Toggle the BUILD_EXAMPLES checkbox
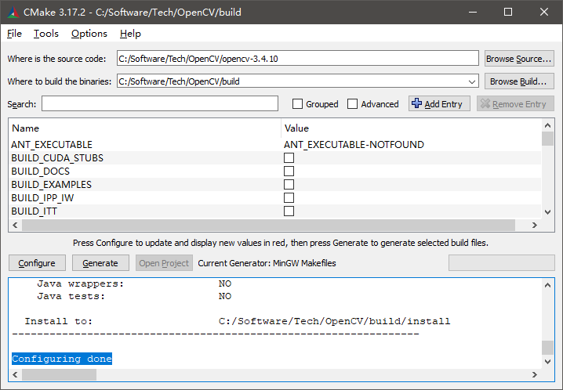This screenshot has width=563, height=390. pyautogui.click(x=289, y=184)
